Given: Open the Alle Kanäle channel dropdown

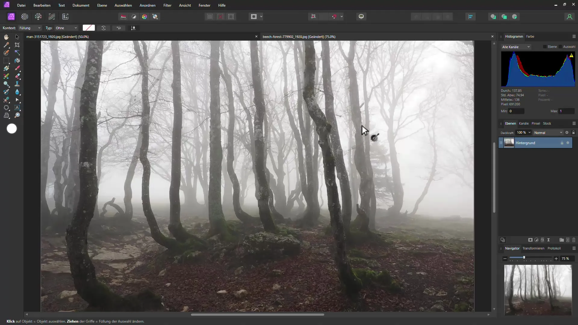Looking at the screenshot, I should tap(516, 47).
